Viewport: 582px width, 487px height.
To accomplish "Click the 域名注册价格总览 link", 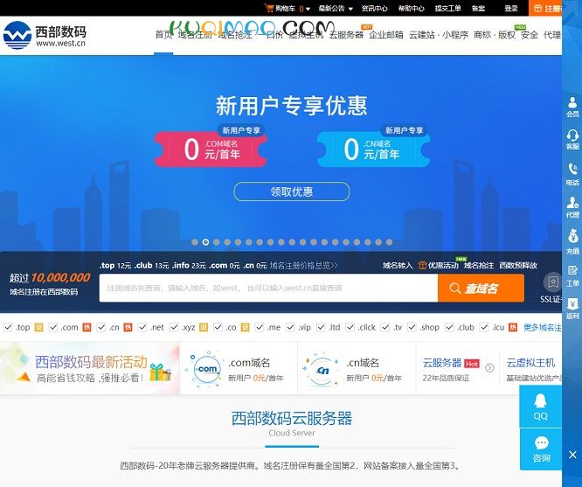I will [x=303, y=265].
